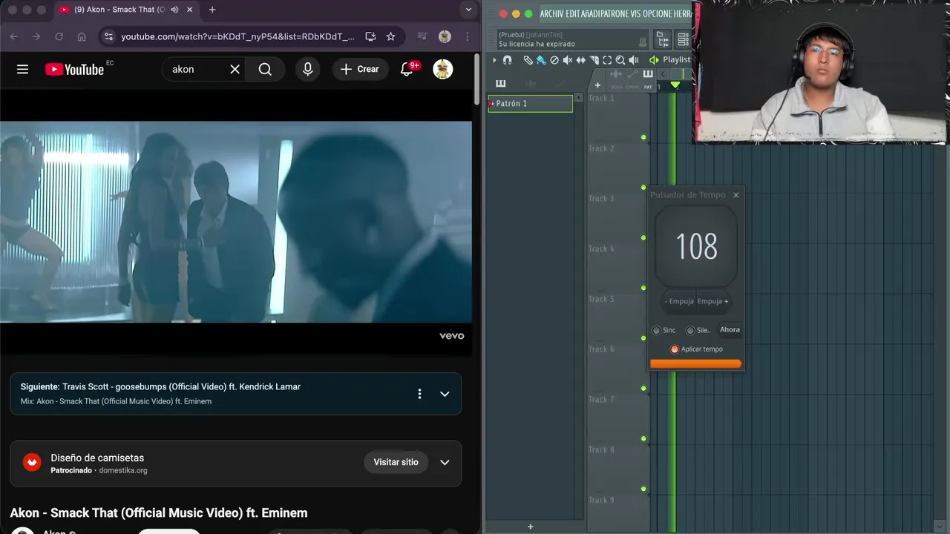This screenshot has width=950, height=534.
Task: Open YouTube notifications bell
Action: point(407,69)
